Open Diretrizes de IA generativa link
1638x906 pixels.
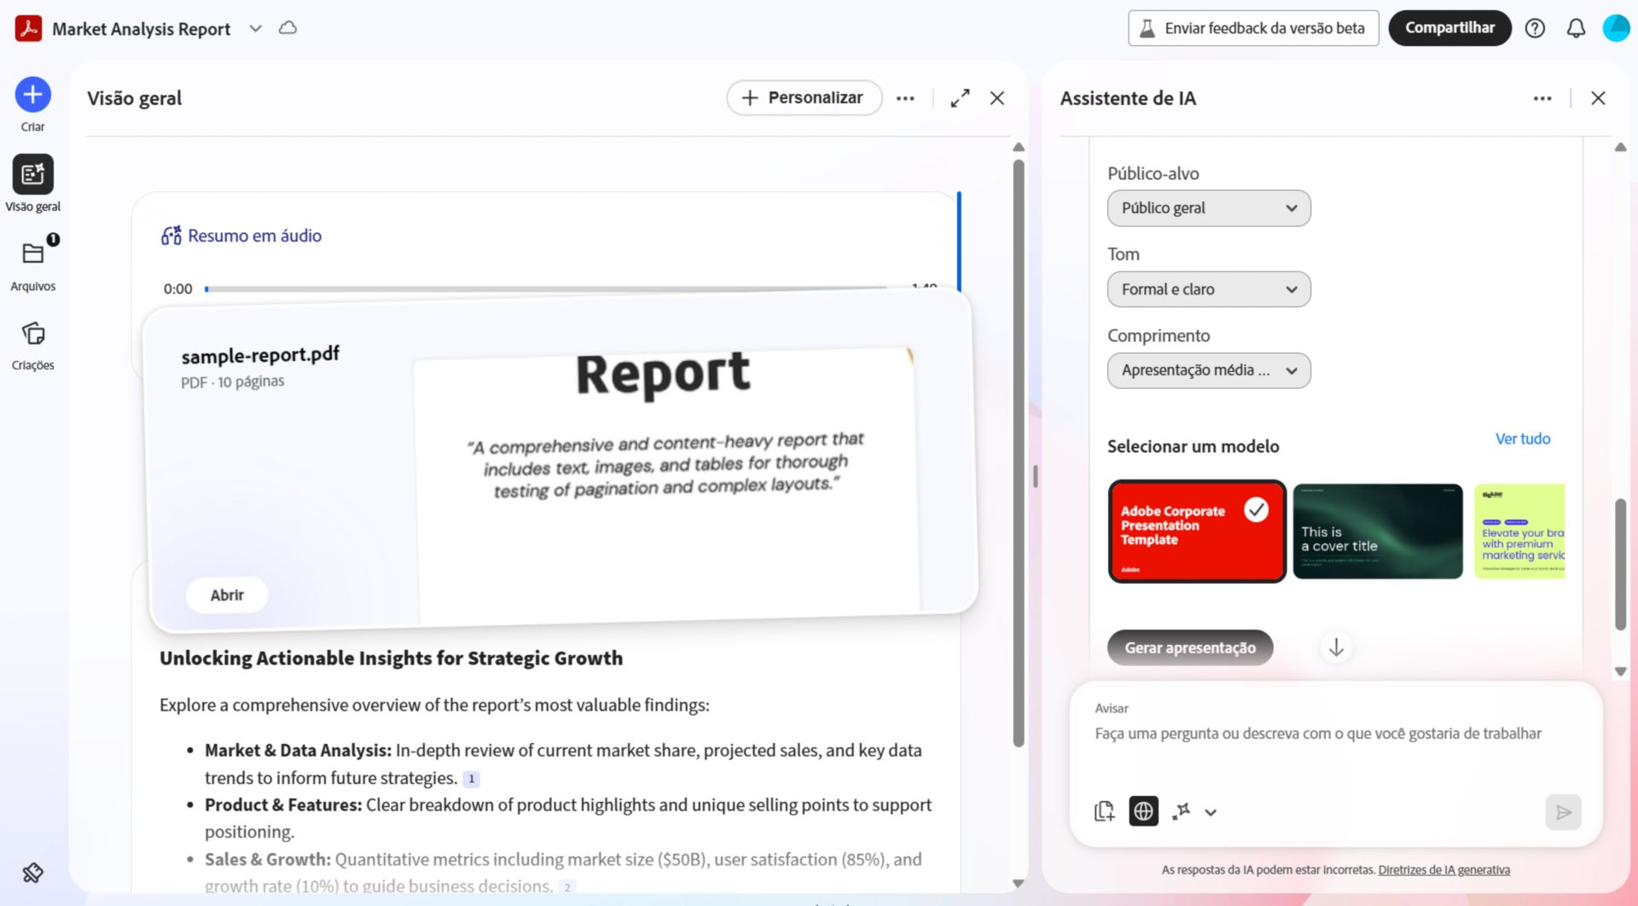click(x=1443, y=870)
